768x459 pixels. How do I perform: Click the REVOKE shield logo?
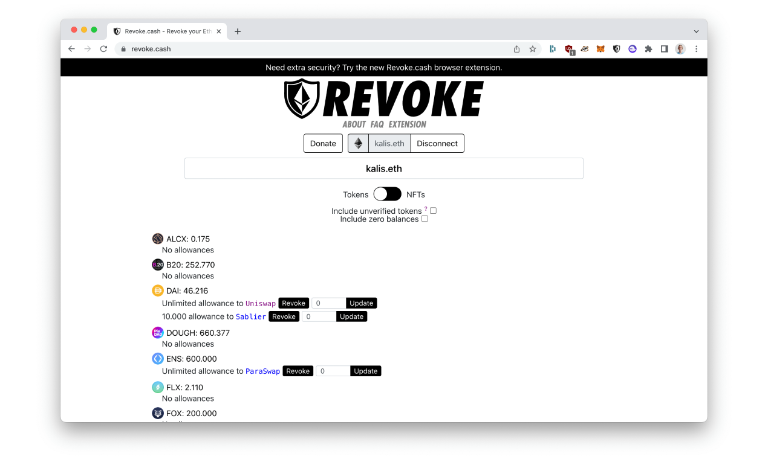pos(384,100)
